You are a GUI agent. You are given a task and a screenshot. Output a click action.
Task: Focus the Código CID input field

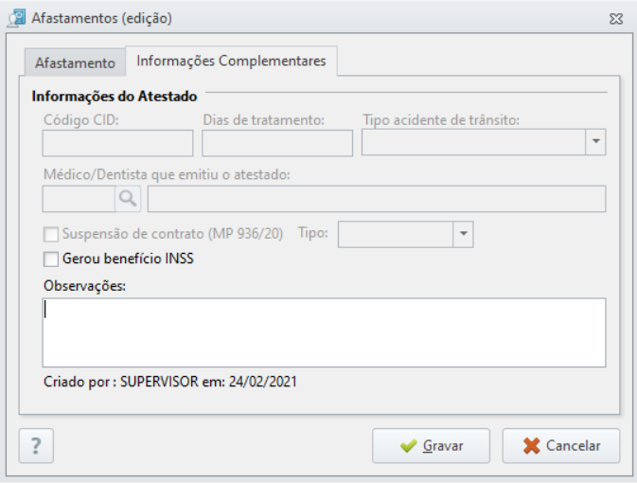point(117,143)
